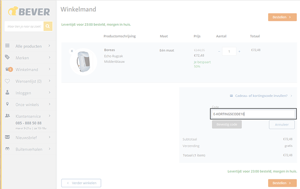Click the Wensenlijst heart icon
Image resolution: width=300 pixels, height=189 pixels.
coord(7,81)
